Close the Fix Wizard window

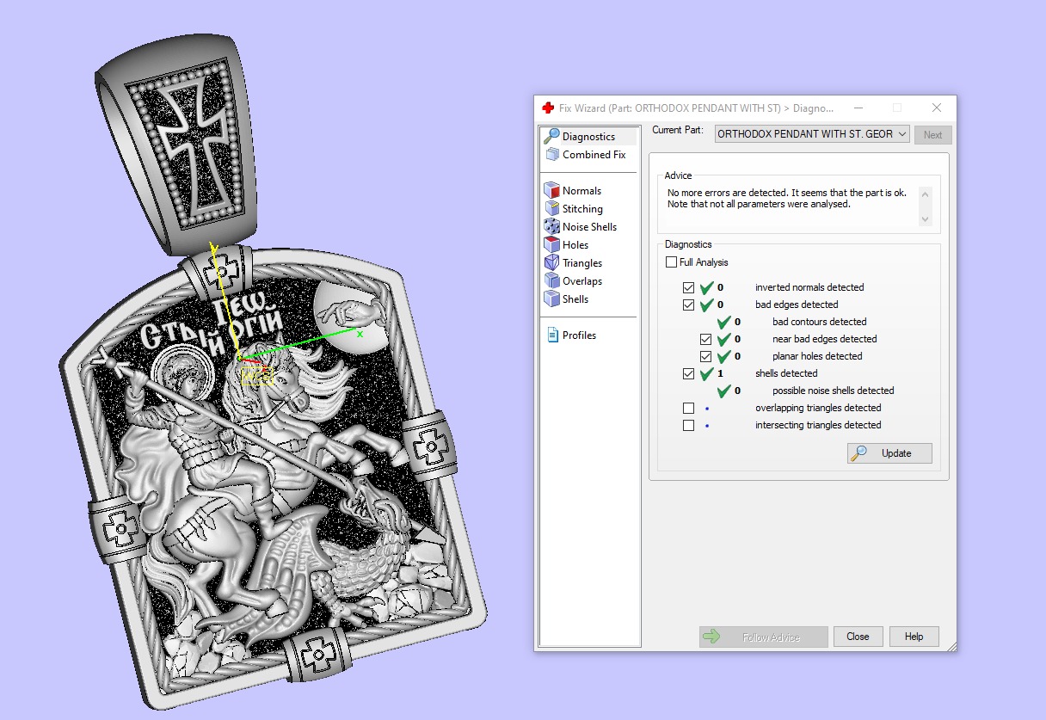(937, 108)
